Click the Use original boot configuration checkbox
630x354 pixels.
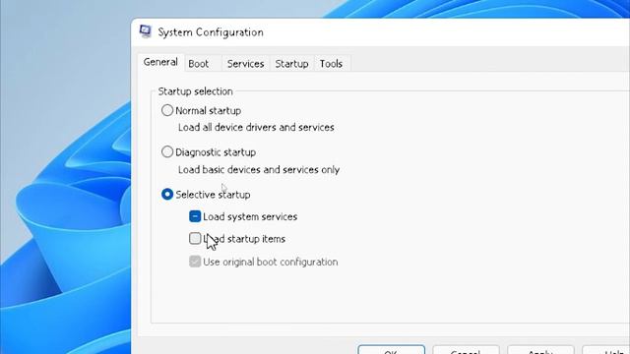(195, 262)
